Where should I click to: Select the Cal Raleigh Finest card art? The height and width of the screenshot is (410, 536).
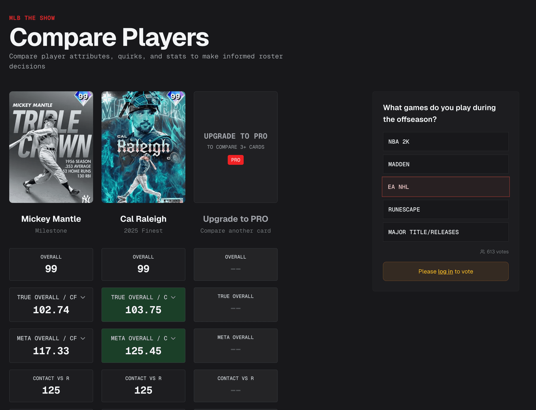pyautogui.click(x=143, y=147)
